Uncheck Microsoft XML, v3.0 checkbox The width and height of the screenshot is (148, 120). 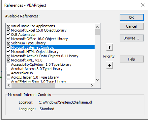point(9,60)
